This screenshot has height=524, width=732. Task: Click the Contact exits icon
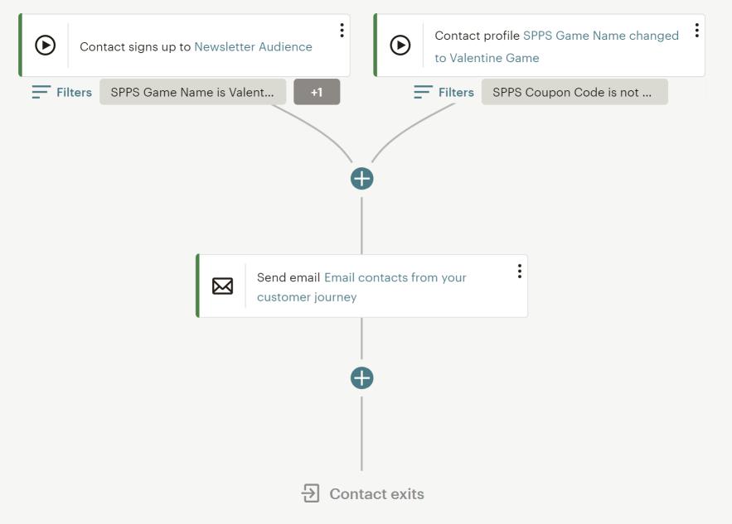310,493
